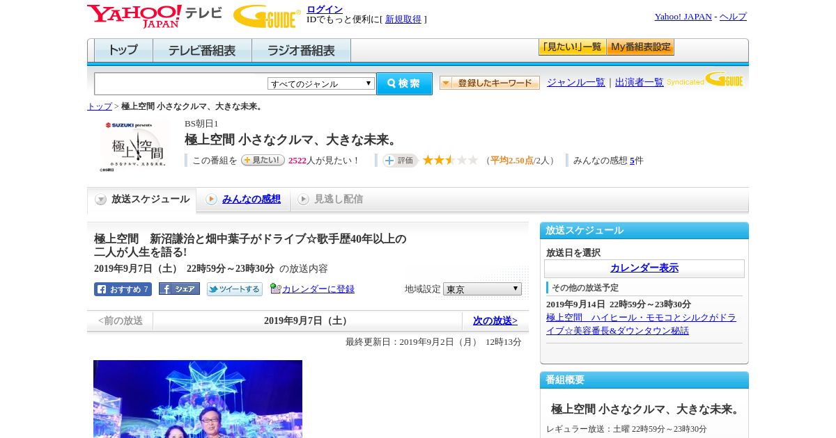Click the みんなの感想 orange arrow icon
Image resolution: width=836 pixels, height=438 pixels.
pos(211,200)
